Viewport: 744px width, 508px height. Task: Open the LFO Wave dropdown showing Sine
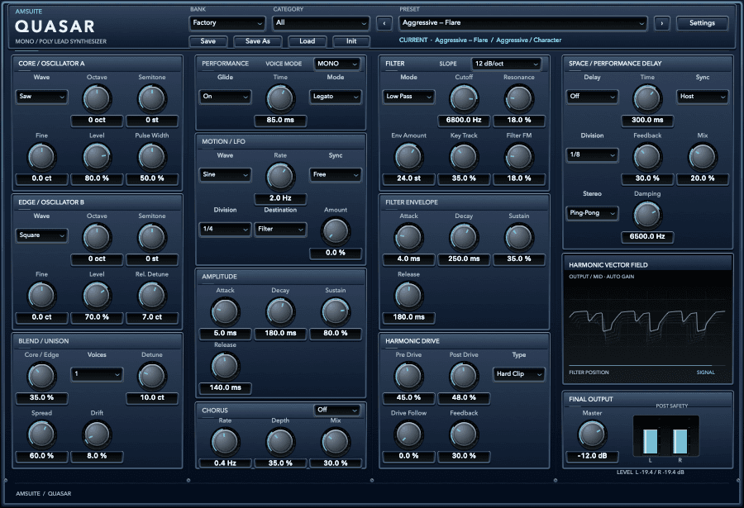coord(225,174)
